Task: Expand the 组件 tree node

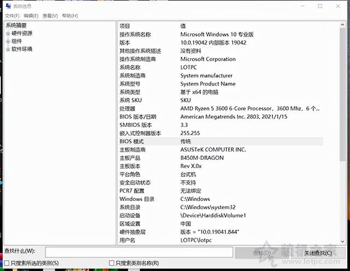Action: click(8, 41)
